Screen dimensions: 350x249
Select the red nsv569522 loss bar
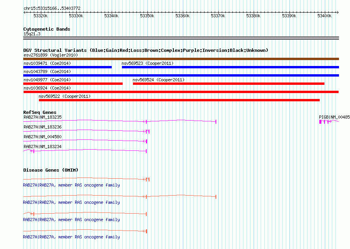coord(179,100)
